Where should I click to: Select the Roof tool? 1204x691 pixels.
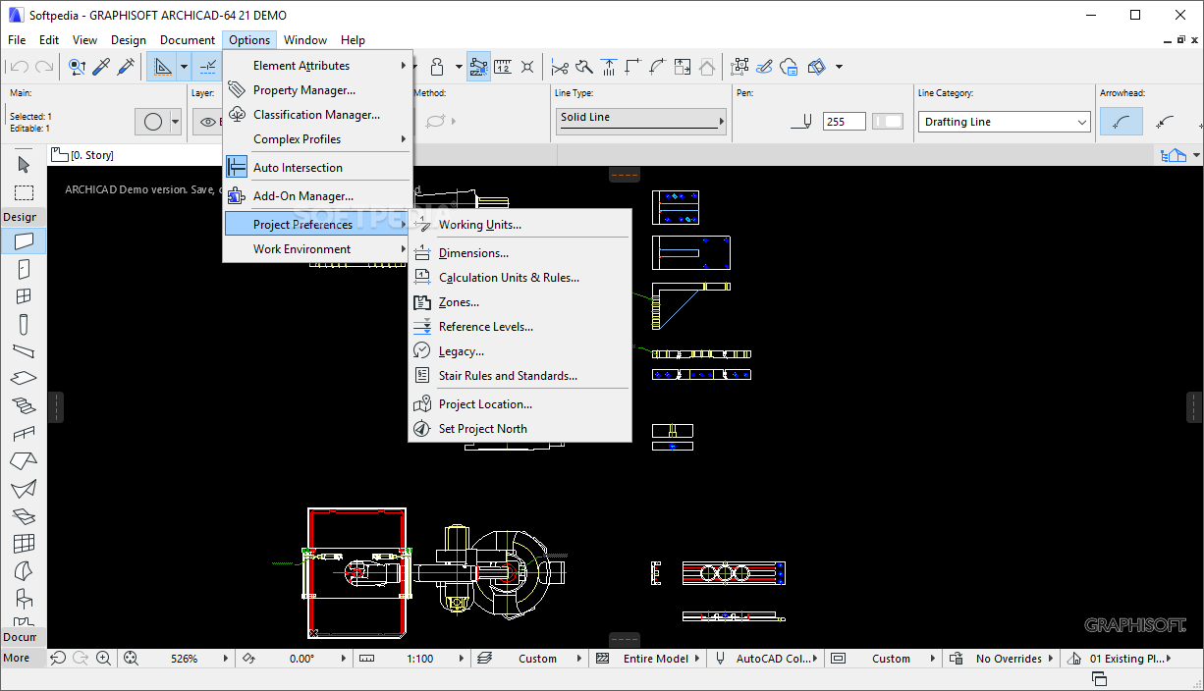click(24, 460)
